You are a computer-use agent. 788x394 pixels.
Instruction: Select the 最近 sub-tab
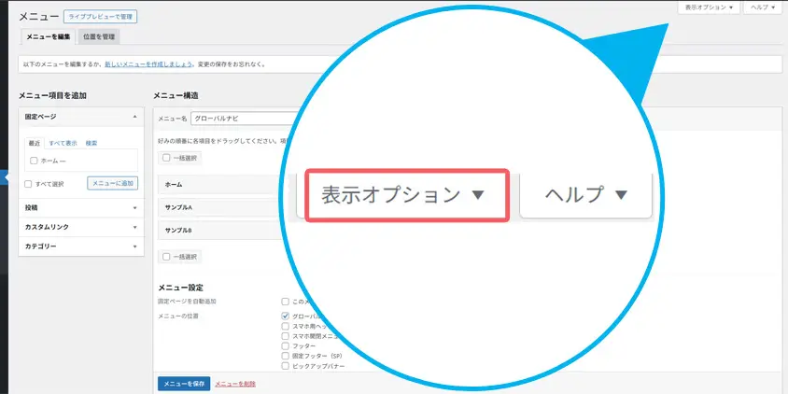(x=35, y=143)
